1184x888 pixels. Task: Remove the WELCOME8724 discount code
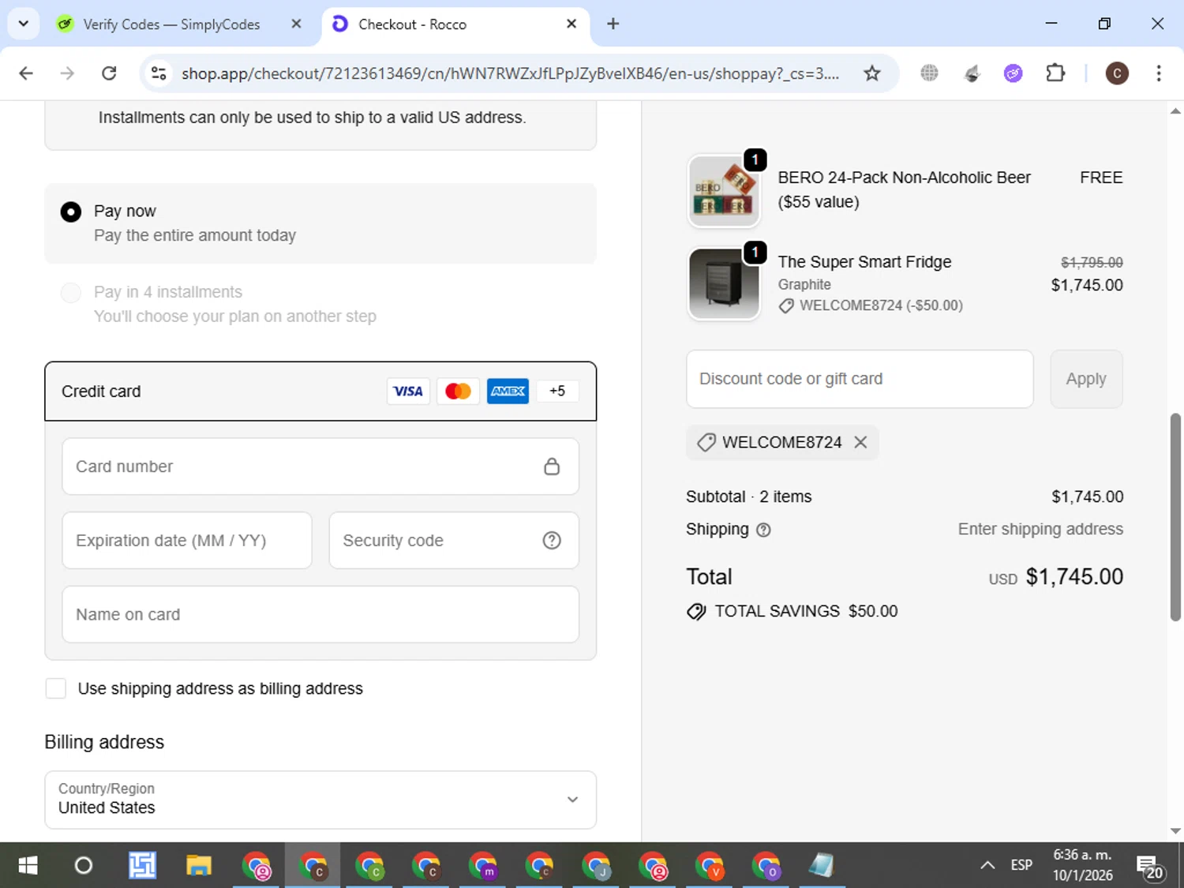click(860, 442)
